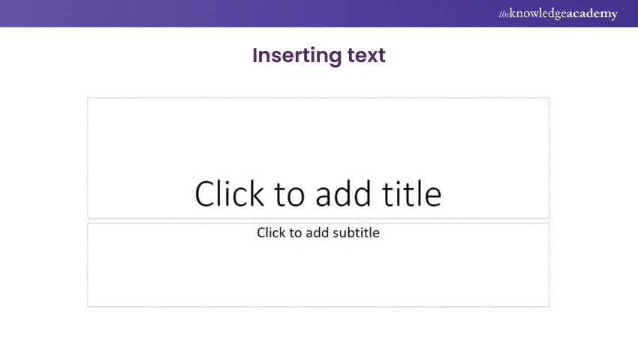
Task: Click "academy" in the header logo
Action: point(593,13)
